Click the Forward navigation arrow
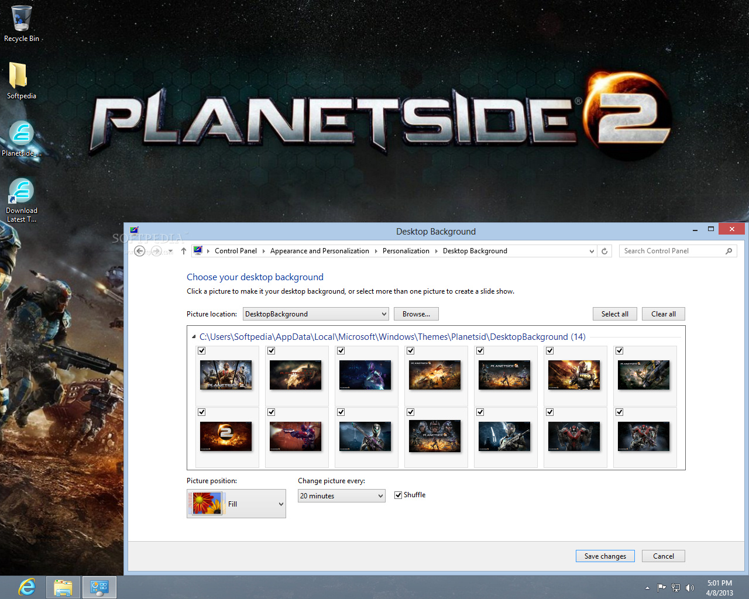The width and height of the screenshot is (749, 599). (156, 251)
